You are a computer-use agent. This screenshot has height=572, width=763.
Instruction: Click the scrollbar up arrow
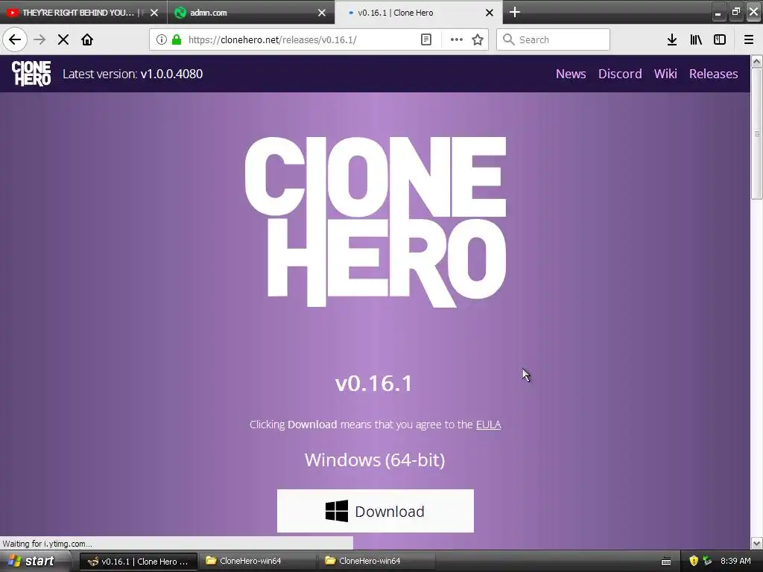[757, 61]
